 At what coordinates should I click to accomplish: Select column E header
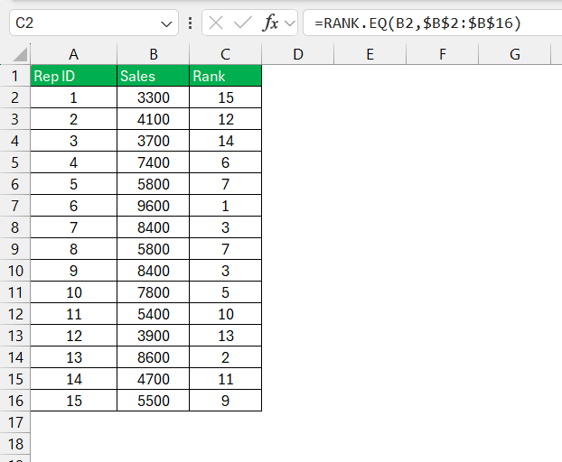pyautogui.click(x=370, y=54)
